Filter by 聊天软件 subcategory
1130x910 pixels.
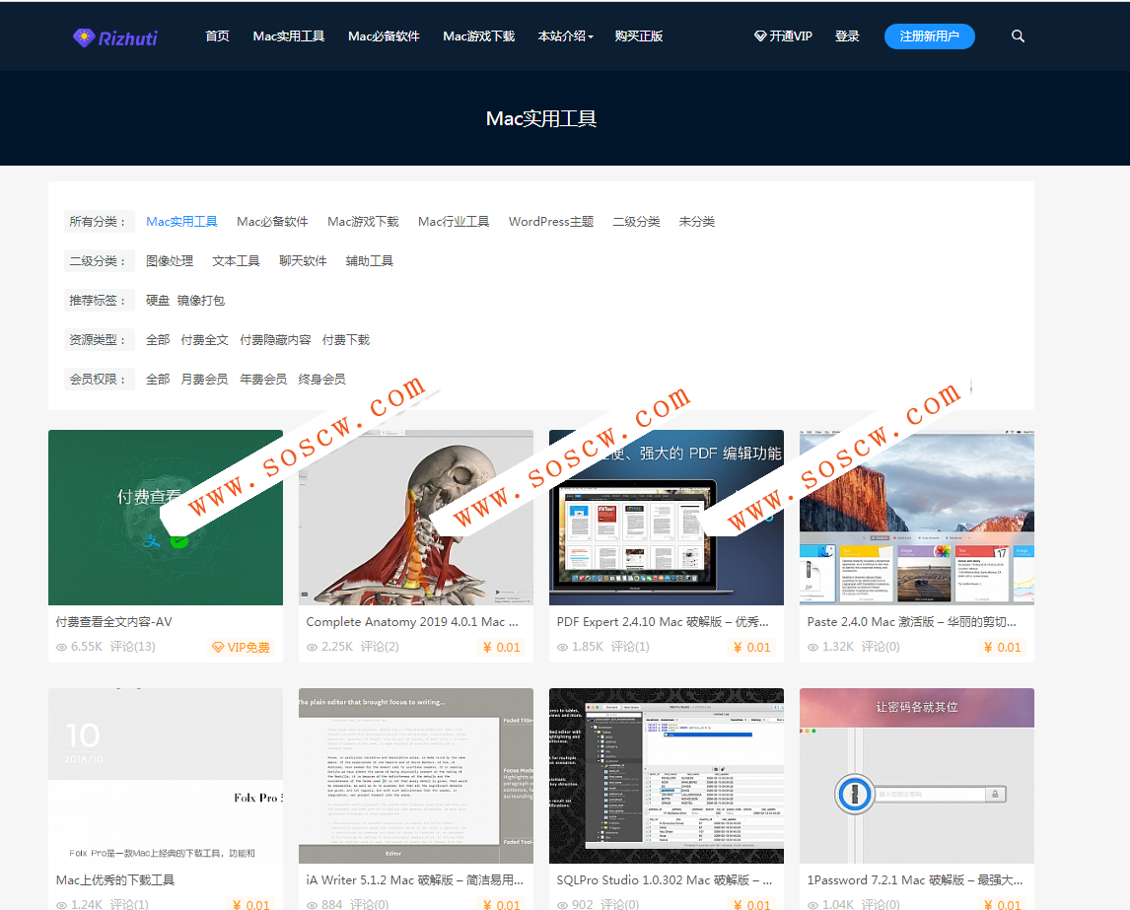click(x=303, y=261)
